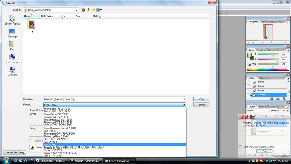Click the volume icon in system tray
Viewport: 291px width, 164px height.
[275, 160]
